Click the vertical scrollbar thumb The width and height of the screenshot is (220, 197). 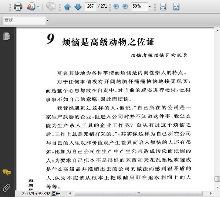click(x=217, y=179)
